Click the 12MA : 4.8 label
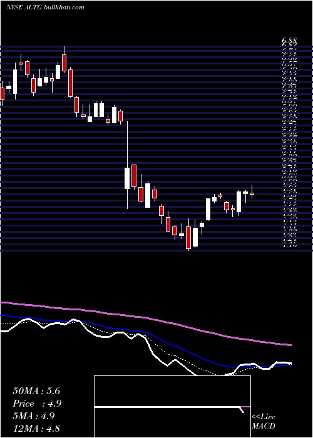The width and height of the screenshot is (313, 438). (36, 428)
